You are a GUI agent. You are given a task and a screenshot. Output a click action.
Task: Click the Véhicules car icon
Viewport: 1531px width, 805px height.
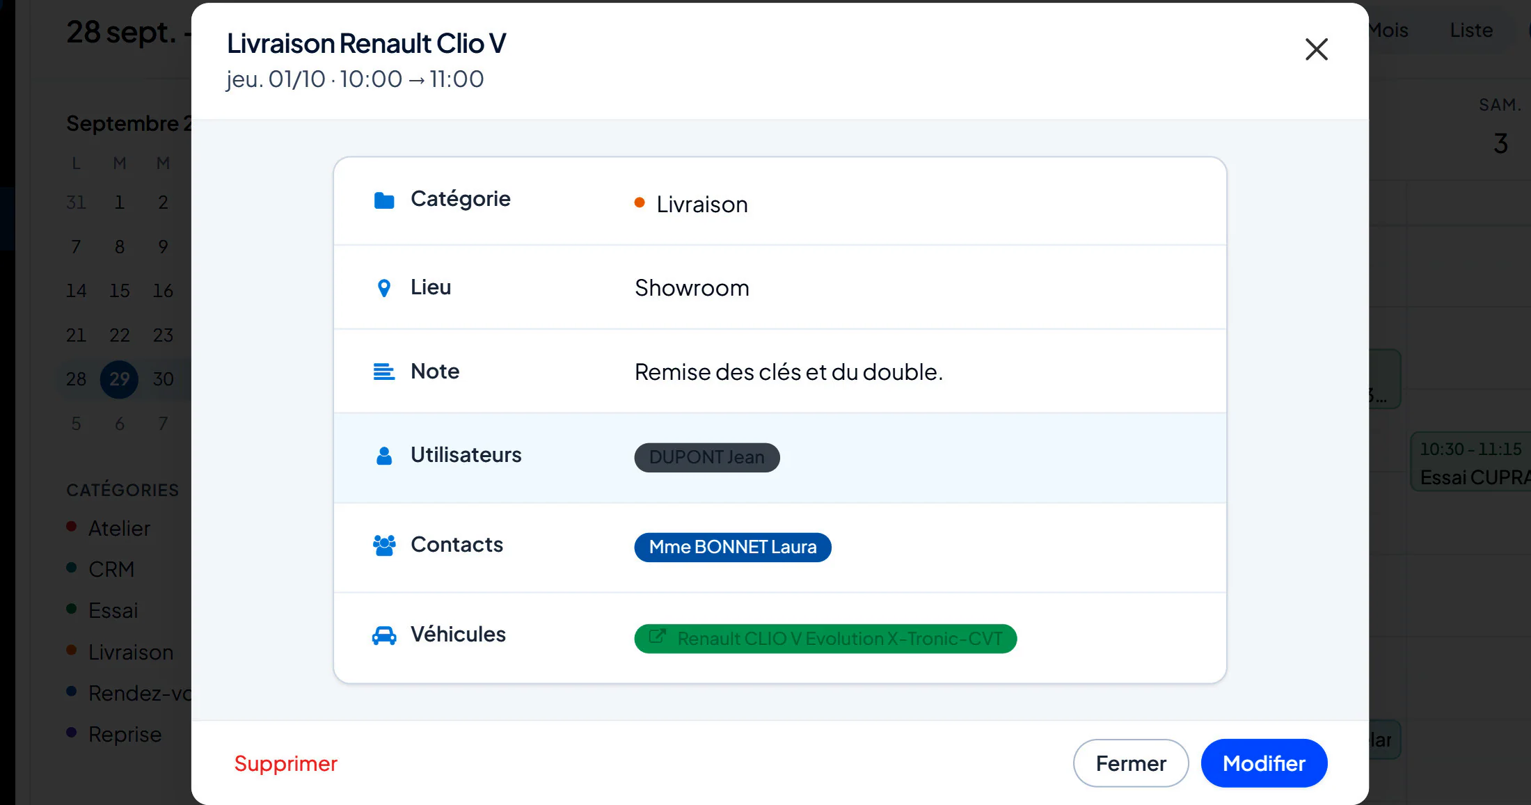coord(383,635)
